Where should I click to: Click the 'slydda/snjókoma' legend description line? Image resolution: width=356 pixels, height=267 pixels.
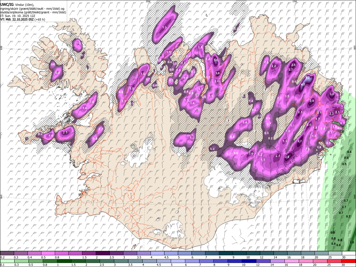click(x=33, y=13)
